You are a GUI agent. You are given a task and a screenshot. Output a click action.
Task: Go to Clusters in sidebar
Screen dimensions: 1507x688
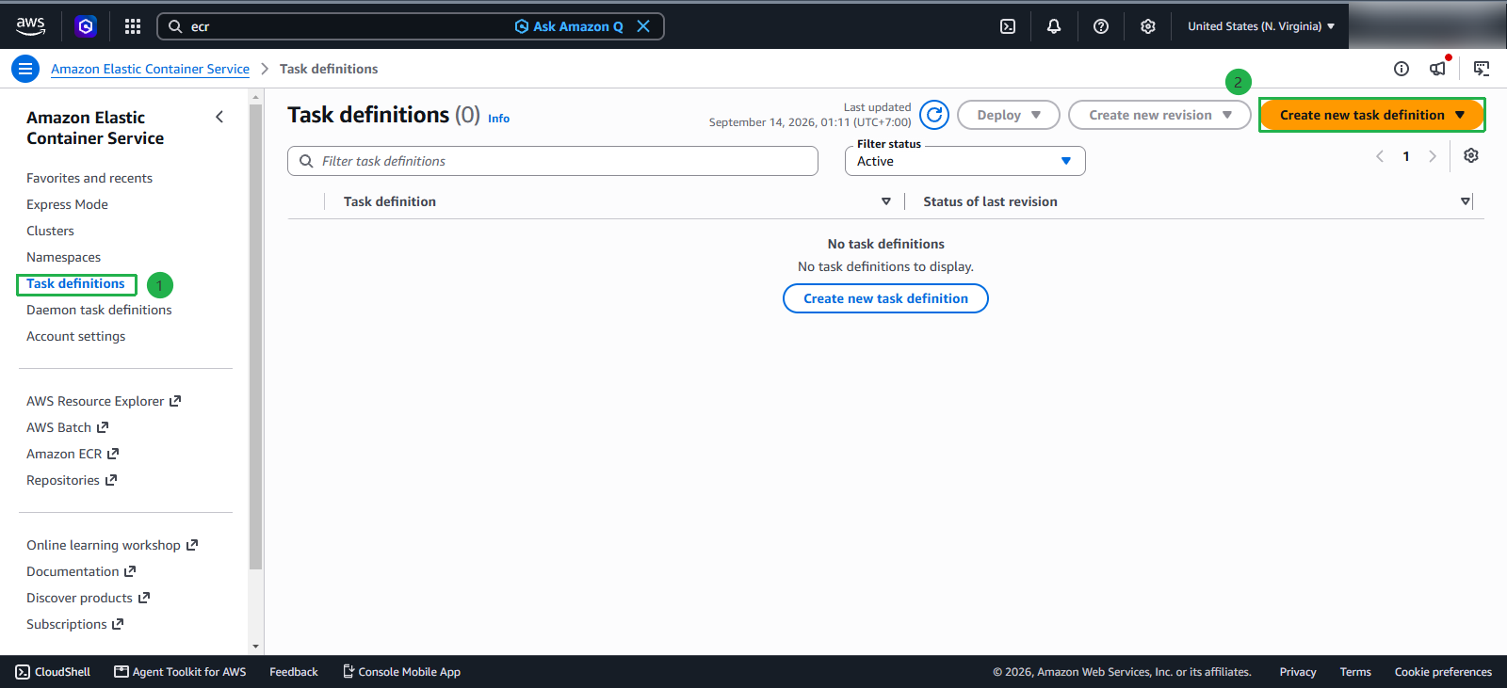(50, 231)
